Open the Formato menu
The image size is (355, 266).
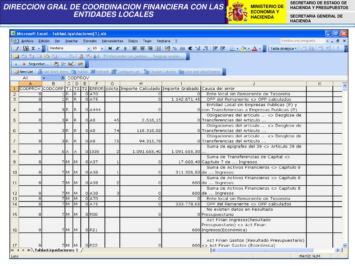[x=90, y=41]
